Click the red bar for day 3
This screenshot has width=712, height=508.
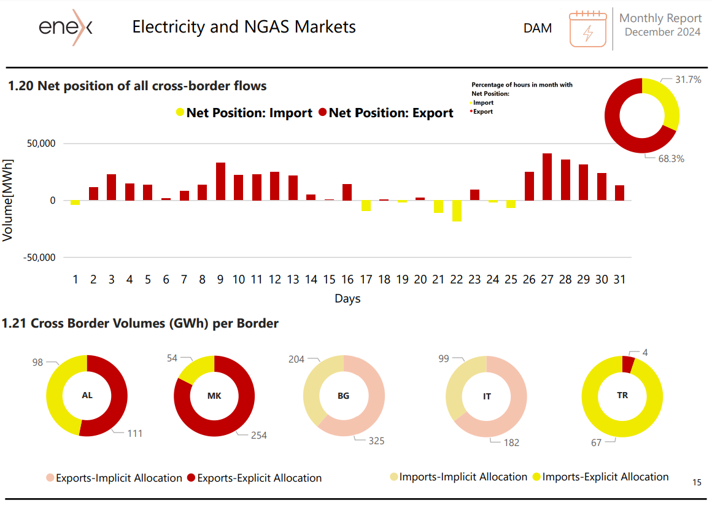click(111, 187)
